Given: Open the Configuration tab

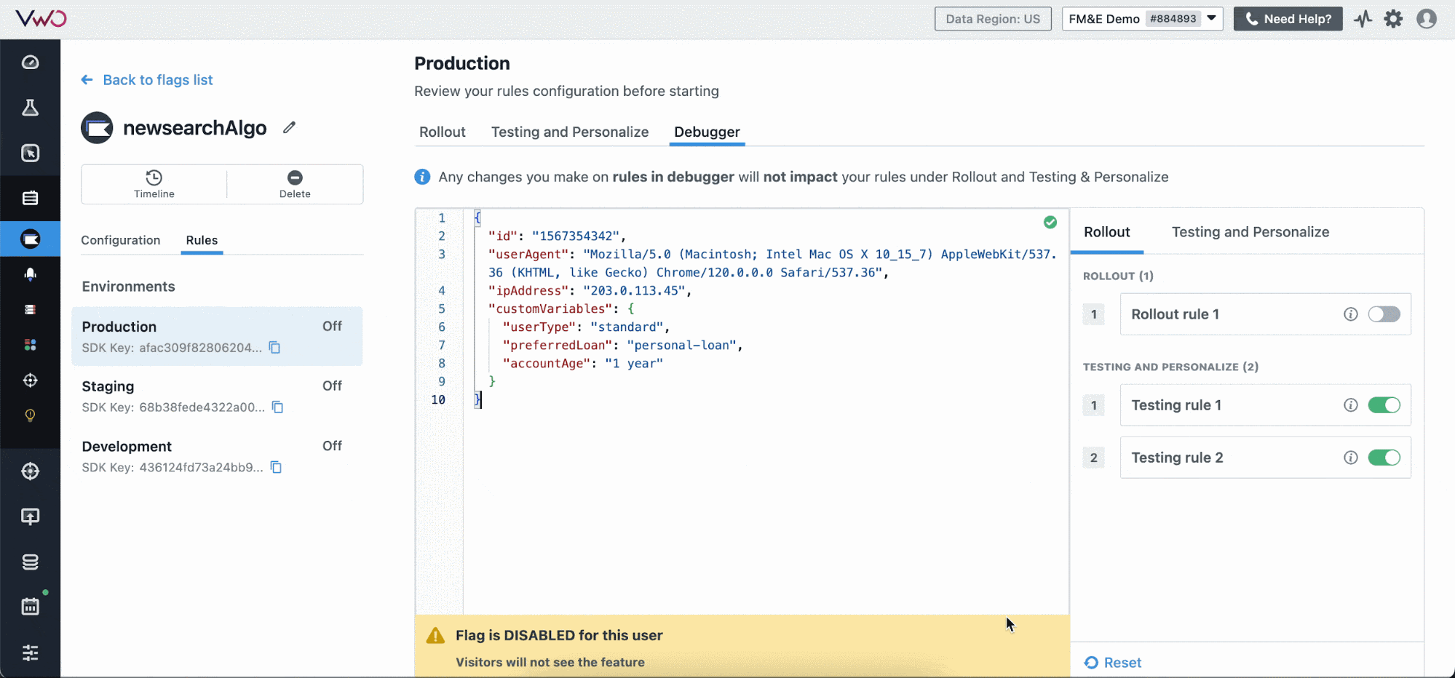Looking at the screenshot, I should (120, 240).
